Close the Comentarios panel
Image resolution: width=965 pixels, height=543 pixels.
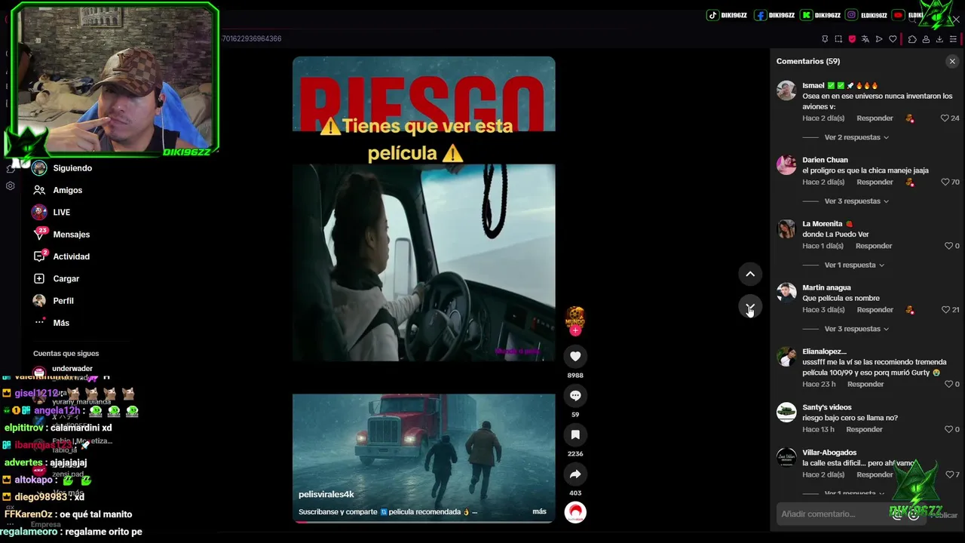(952, 61)
